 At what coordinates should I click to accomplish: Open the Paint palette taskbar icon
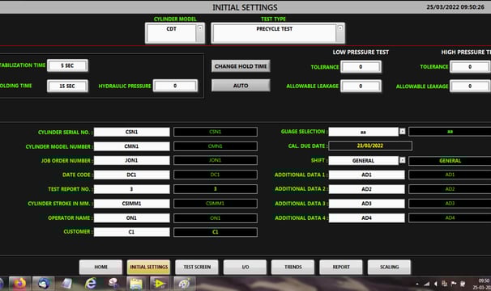point(183,284)
